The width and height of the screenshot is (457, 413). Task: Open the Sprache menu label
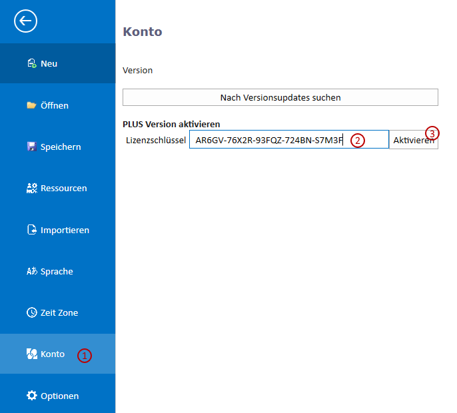pos(57,271)
